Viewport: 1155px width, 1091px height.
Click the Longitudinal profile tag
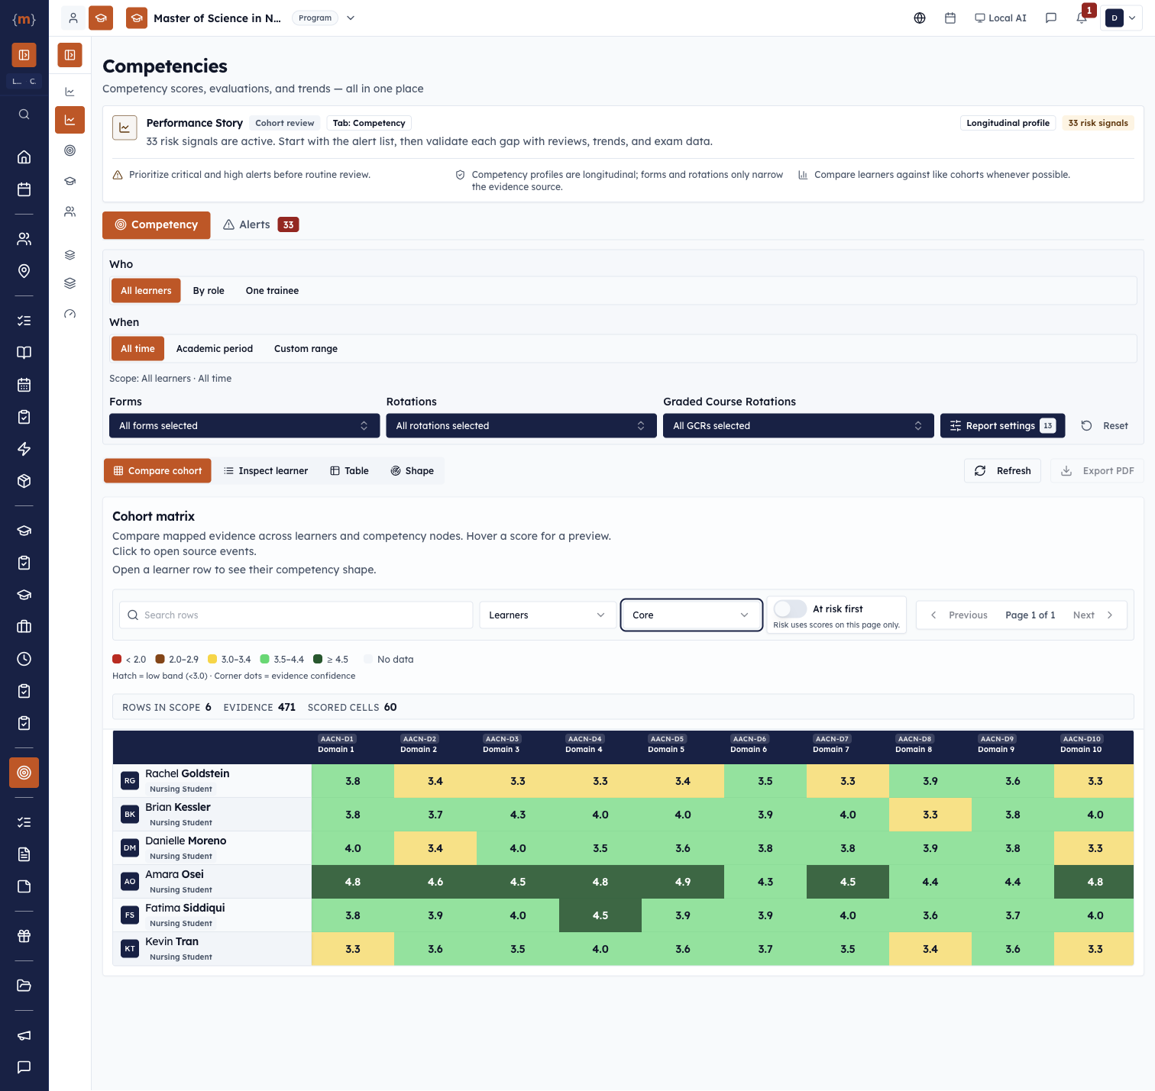click(x=1008, y=123)
